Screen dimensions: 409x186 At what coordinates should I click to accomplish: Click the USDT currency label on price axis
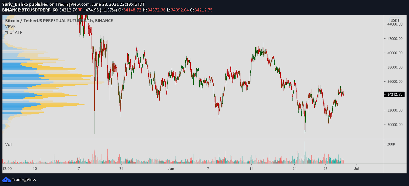click(x=395, y=20)
